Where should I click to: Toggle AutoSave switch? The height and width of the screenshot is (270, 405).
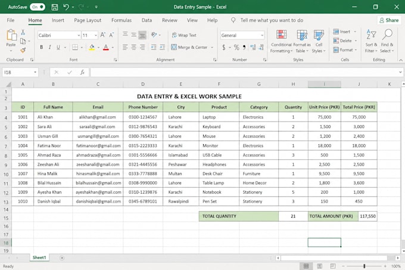click(38, 7)
